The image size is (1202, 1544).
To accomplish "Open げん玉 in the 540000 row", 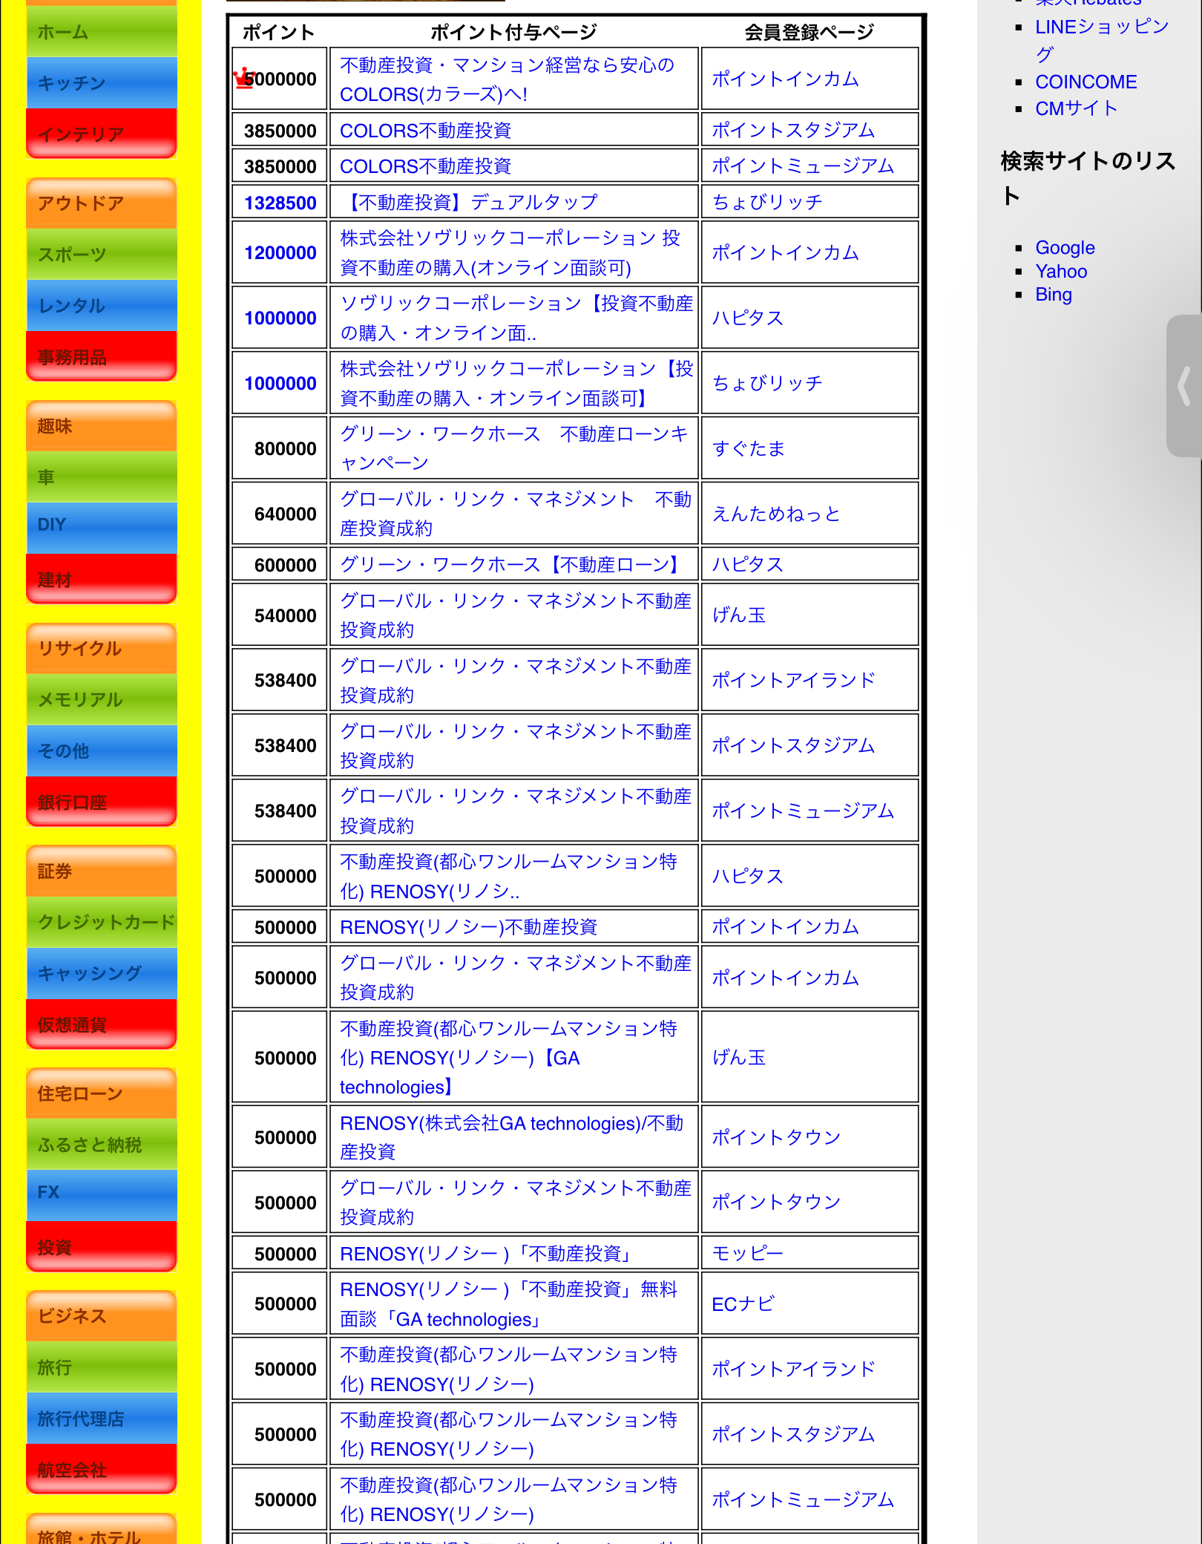I will pyautogui.click(x=739, y=615).
